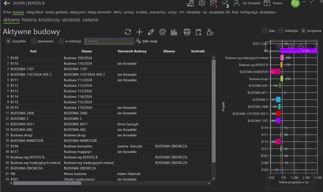The image size is (323, 192).
Task: Open the budowy menu
Action: (x=18, y=12)
